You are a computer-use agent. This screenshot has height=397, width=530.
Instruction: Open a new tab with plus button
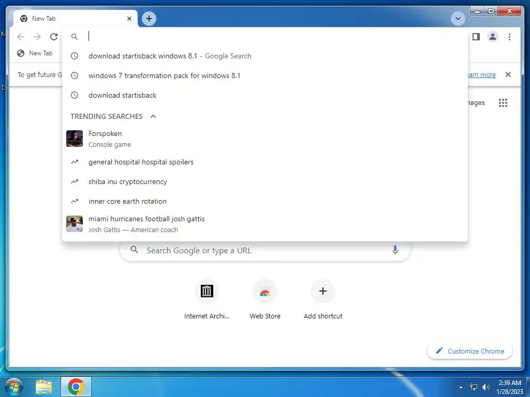pyautogui.click(x=149, y=19)
